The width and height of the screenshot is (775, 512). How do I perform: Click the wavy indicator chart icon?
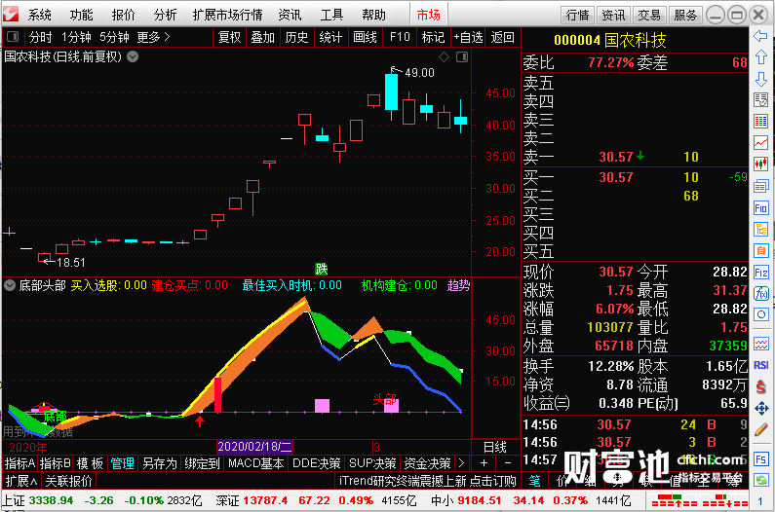760,344
